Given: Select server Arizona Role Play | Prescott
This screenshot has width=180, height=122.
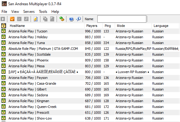Looking at the screenshot, I should tap(29, 113).
